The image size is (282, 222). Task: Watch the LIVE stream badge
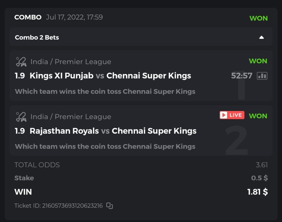232,115
